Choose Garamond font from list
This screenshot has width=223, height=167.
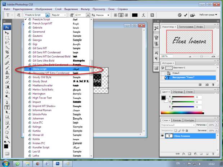coord(57,32)
